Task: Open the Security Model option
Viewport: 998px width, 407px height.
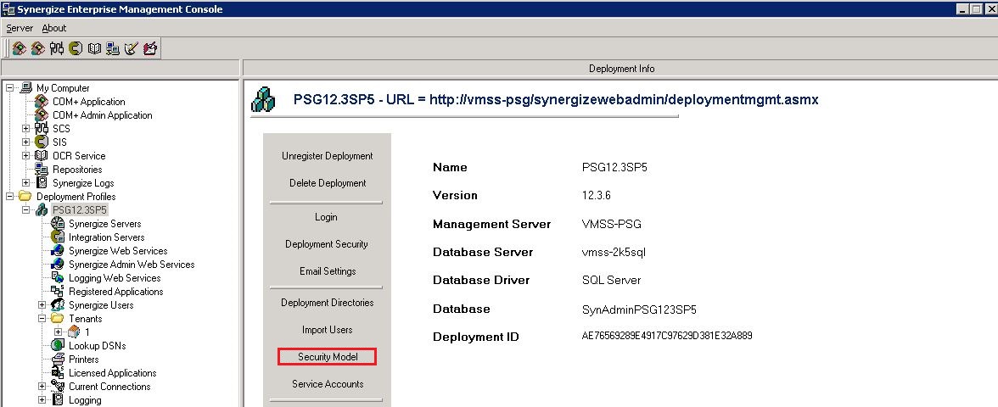Action: click(328, 357)
